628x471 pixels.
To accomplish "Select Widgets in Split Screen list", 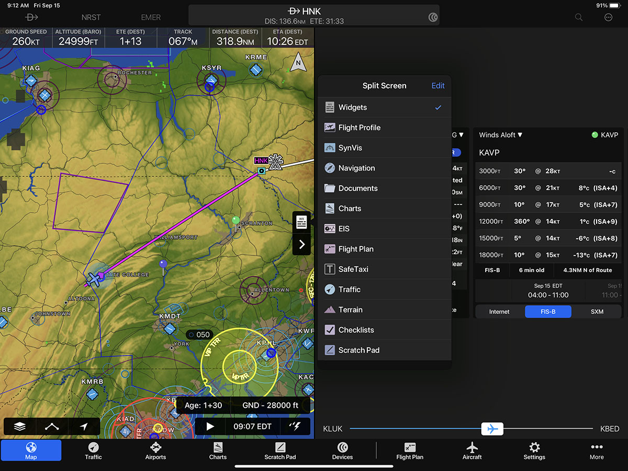I will click(x=384, y=107).
